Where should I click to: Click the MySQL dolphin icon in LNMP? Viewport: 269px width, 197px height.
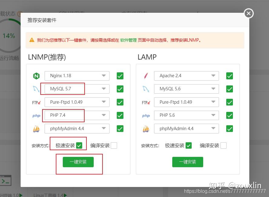click(x=36, y=89)
